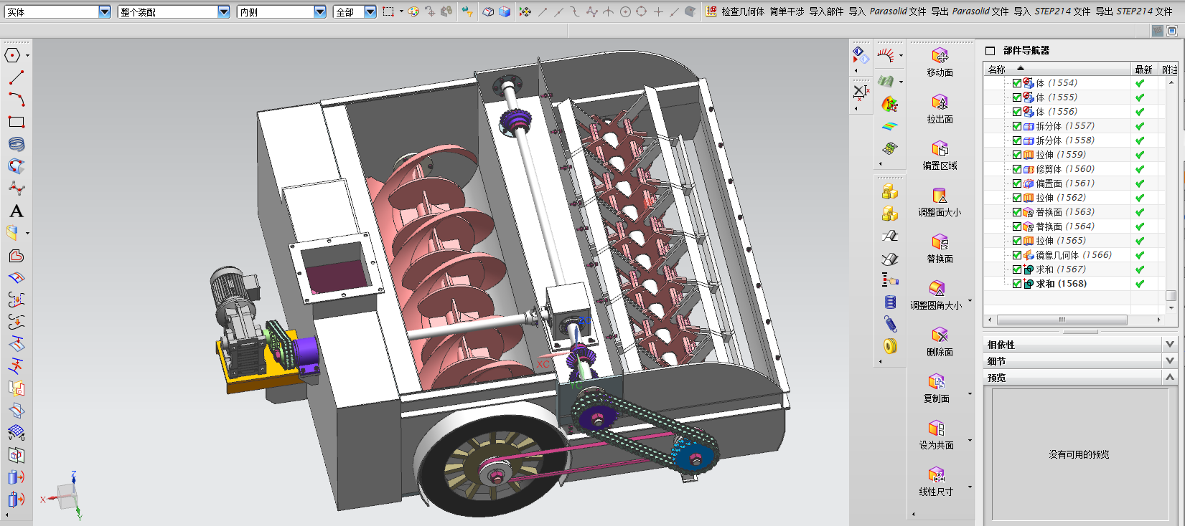Click the text 'A' tool icon
Viewport: 1185px width, 526px height.
[16, 211]
